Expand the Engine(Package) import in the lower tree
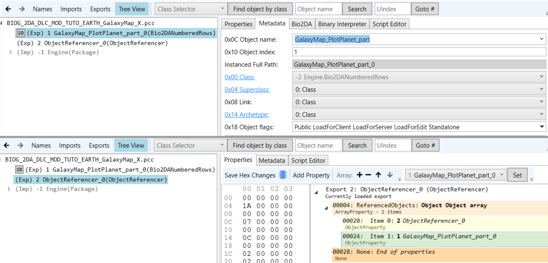548x263 pixels. pyautogui.click(x=10, y=189)
